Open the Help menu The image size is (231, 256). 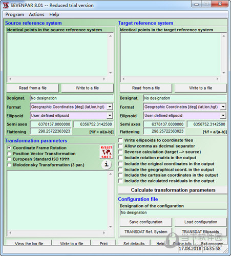tap(54, 14)
